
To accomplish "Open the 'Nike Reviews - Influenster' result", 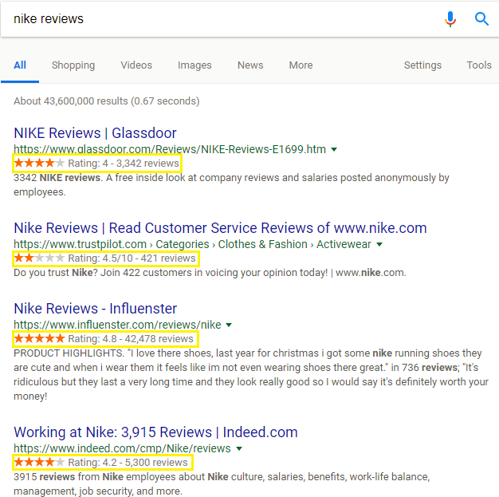I will click(x=95, y=309).
